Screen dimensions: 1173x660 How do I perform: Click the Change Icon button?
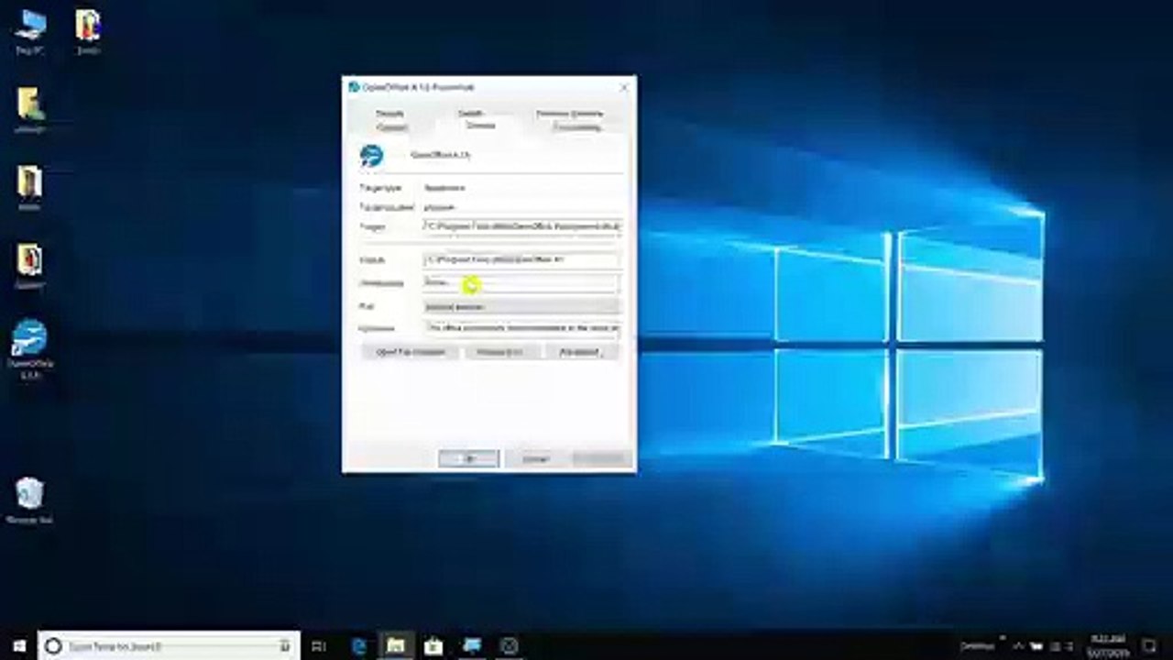tap(499, 352)
